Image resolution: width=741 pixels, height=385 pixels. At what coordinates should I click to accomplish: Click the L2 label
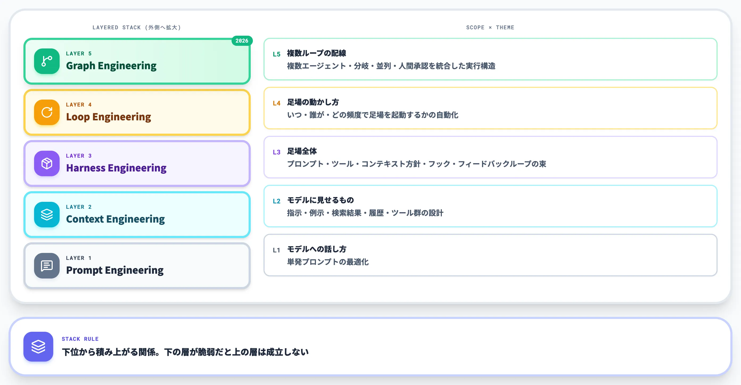(x=277, y=201)
